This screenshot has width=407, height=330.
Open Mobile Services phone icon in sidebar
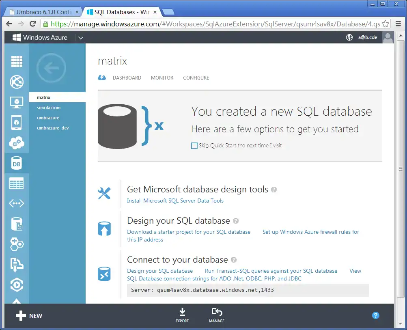17,122
